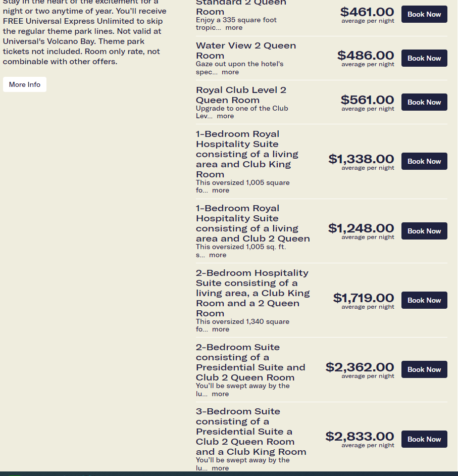
Task: Book the $2,362 2-Bedroom Presidential Suite
Action: click(424, 369)
